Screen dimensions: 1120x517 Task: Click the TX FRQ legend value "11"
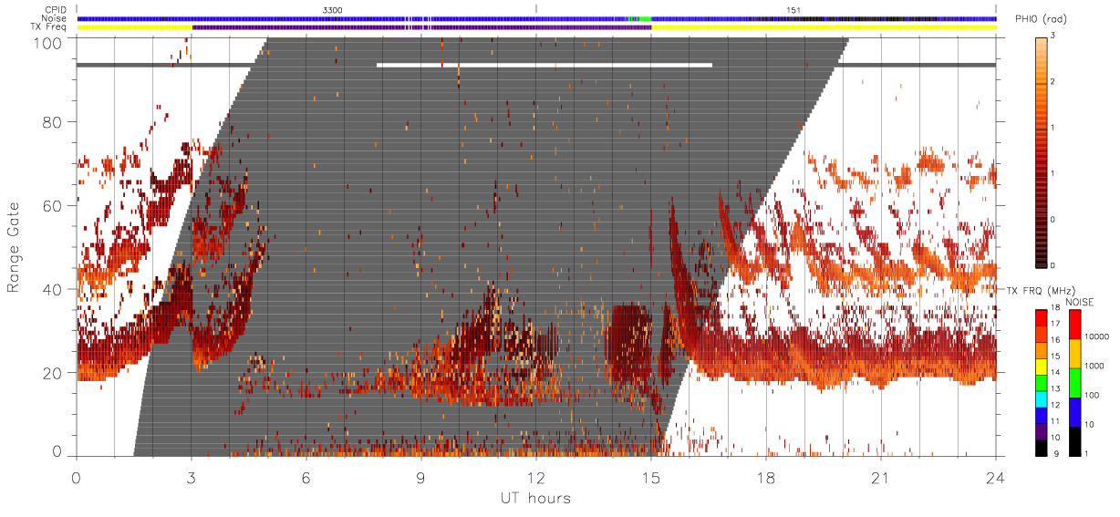1053,420
